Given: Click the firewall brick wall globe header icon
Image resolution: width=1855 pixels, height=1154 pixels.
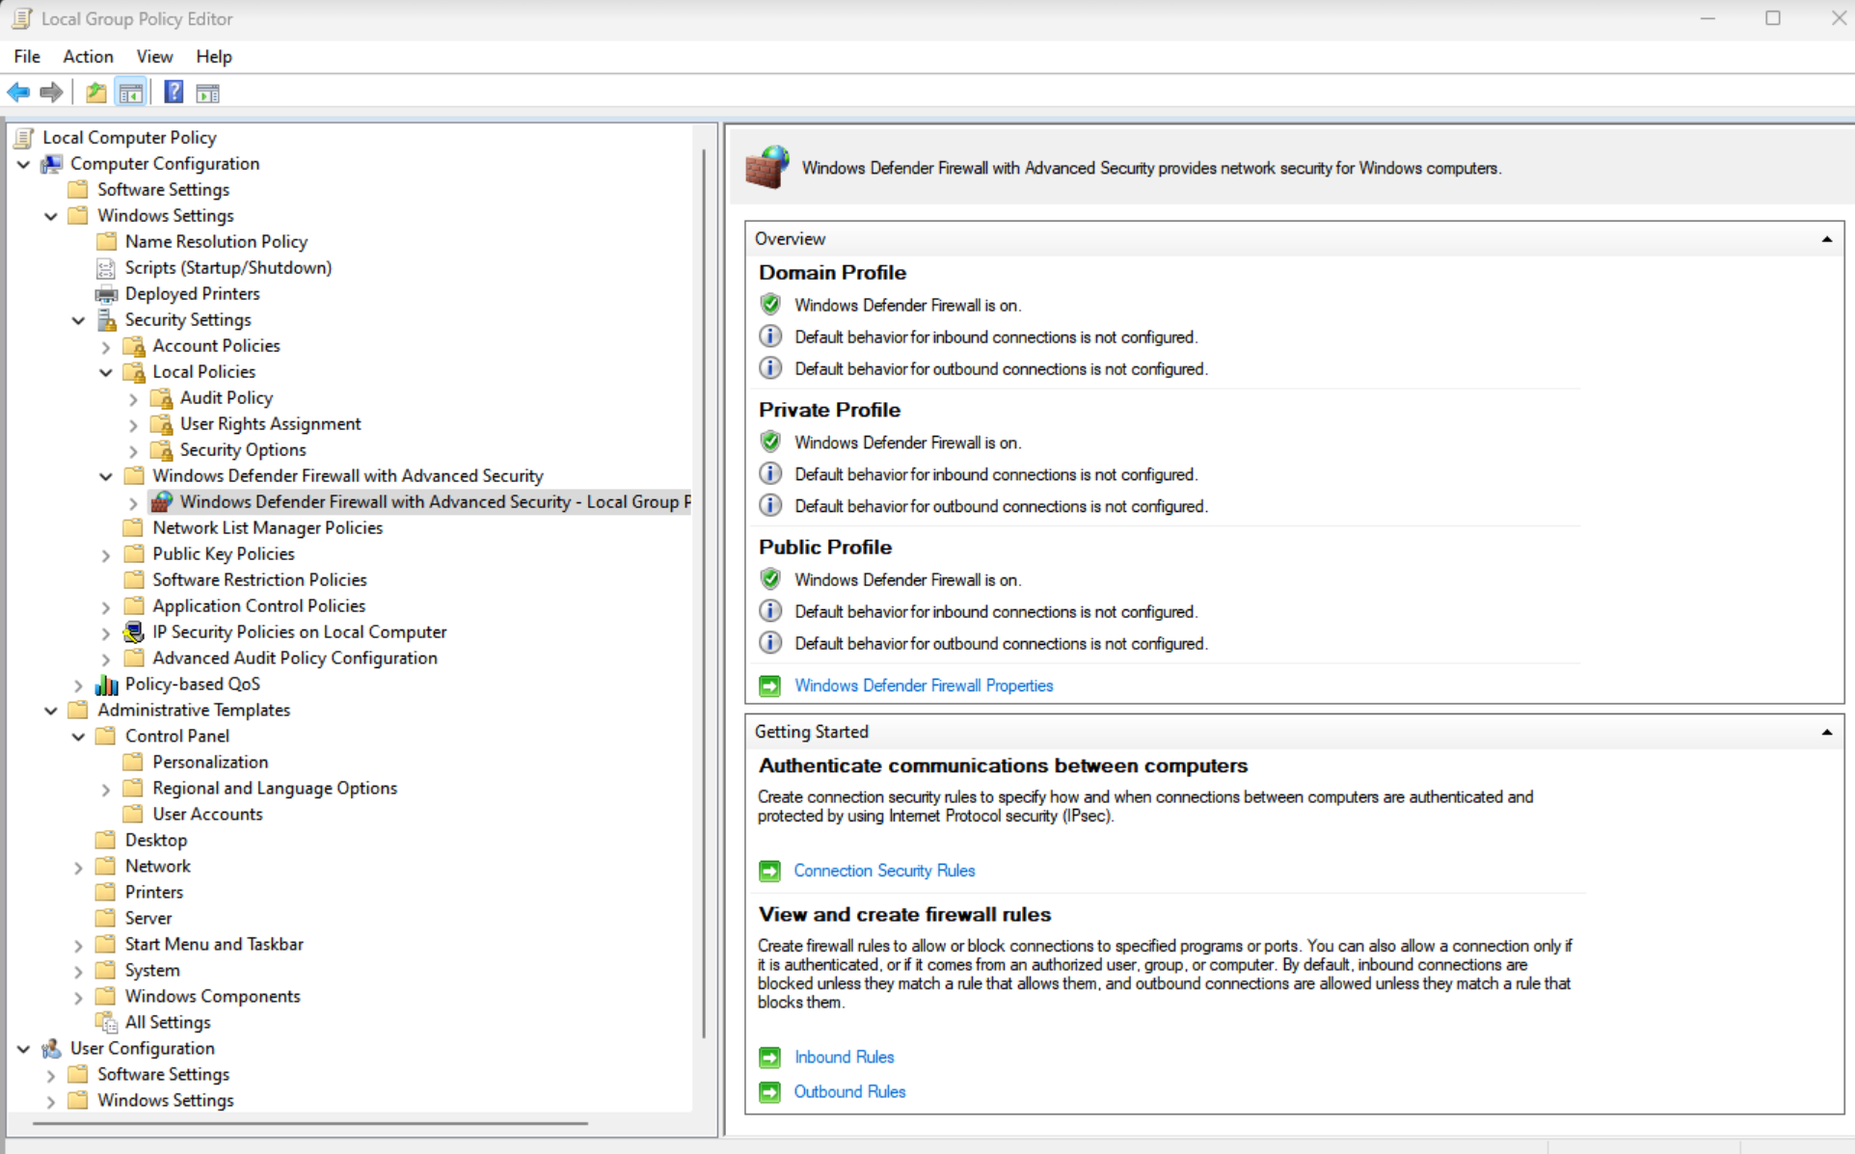Looking at the screenshot, I should click(x=767, y=168).
